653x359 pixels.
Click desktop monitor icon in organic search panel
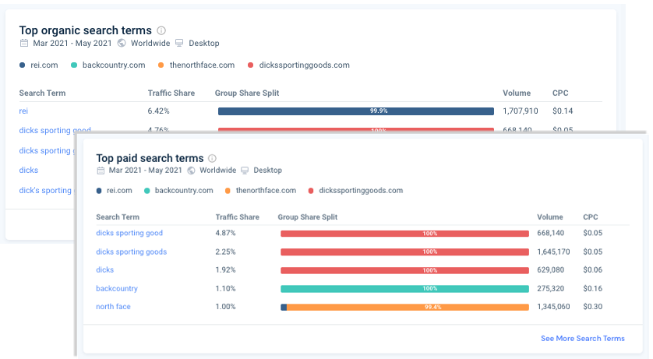pos(179,43)
